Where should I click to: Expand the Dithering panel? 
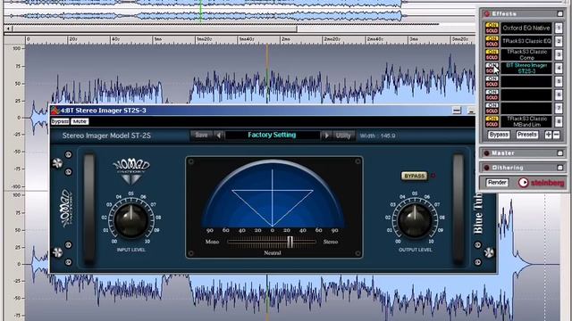coord(560,168)
